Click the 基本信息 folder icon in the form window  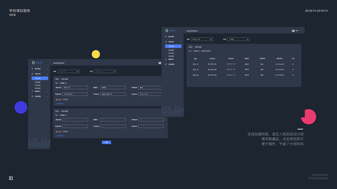click(x=32, y=69)
